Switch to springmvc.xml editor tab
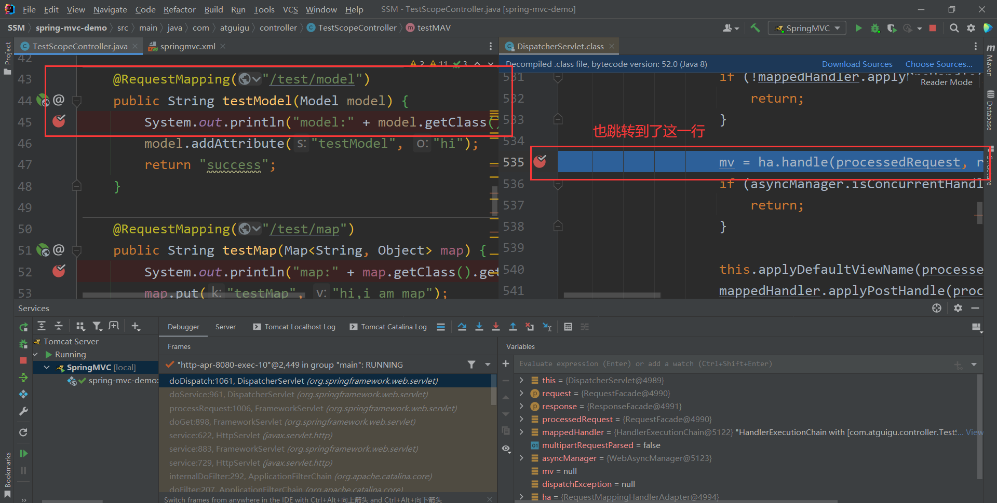 [187, 46]
